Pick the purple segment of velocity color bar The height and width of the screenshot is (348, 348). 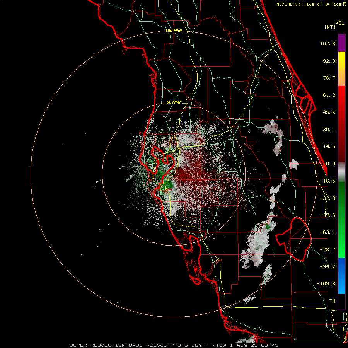[341, 43]
